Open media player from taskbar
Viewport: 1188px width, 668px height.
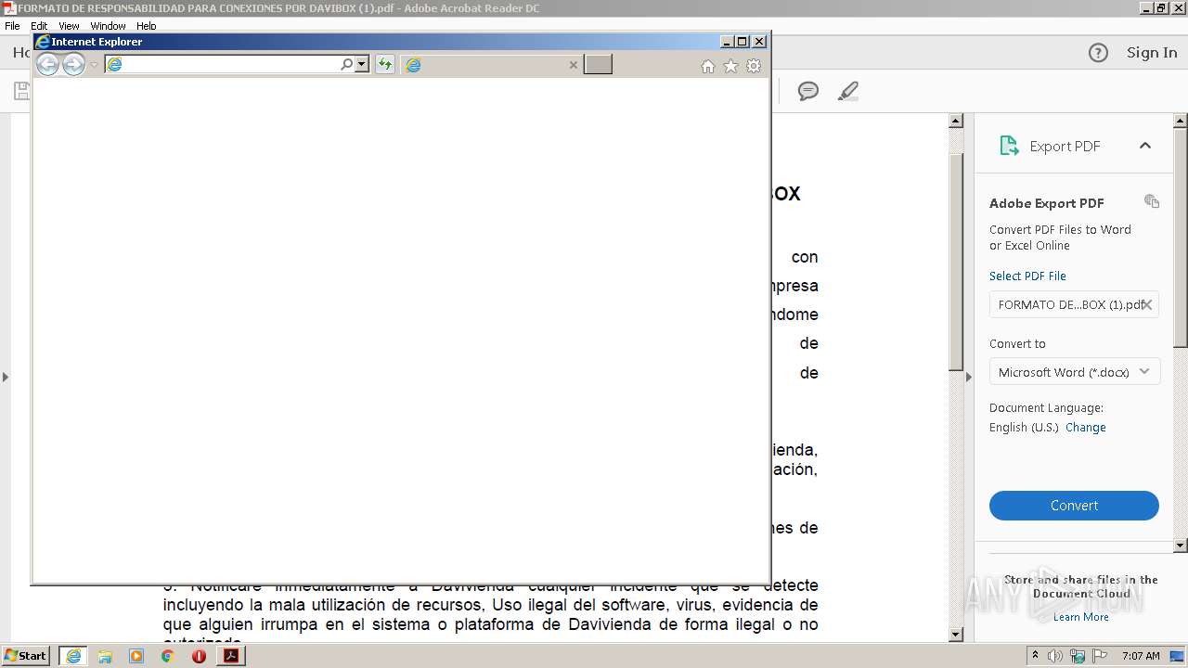[x=136, y=656]
